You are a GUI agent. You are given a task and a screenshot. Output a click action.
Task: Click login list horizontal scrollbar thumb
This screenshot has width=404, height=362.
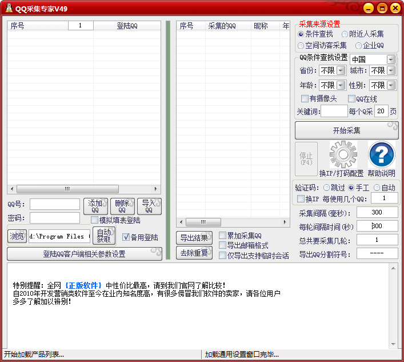click(67, 189)
